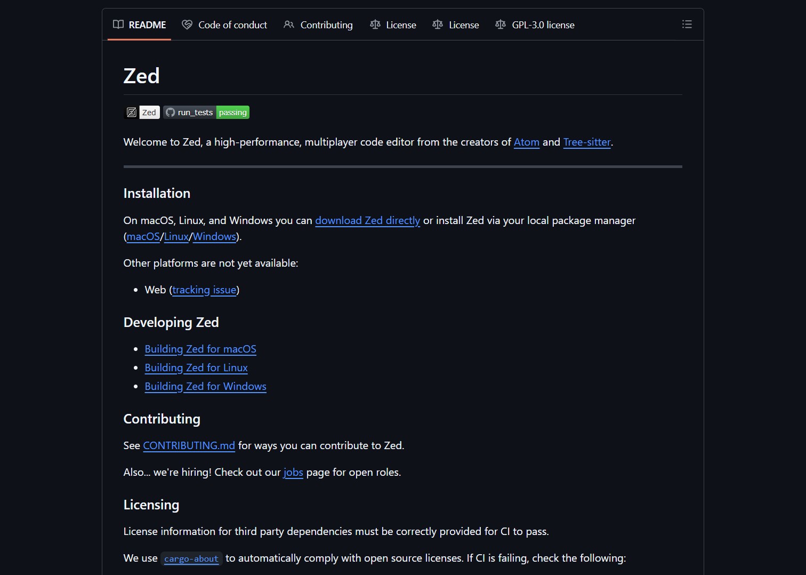Open the Atom link
This screenshot has width=806, height=575.
pyautogui.click(x=526, y=142)
